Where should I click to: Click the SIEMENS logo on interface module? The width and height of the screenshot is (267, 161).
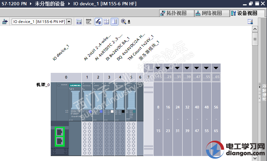coord(75,85)
